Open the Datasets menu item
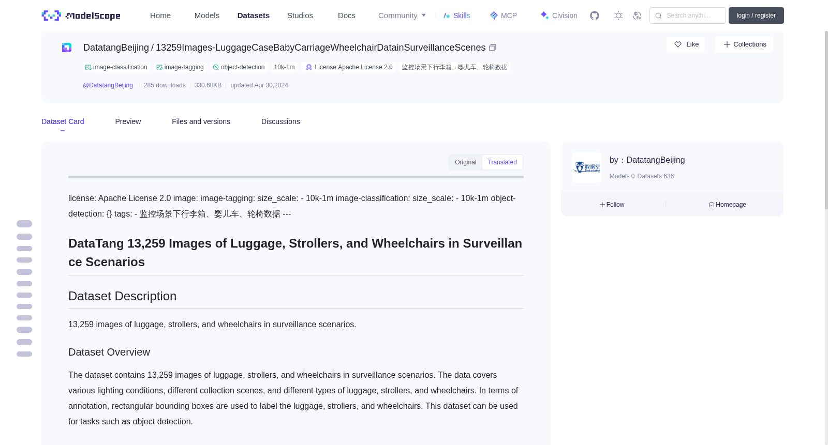The height and width of the screenshot is (445, 828). click(x=254, y=16)
